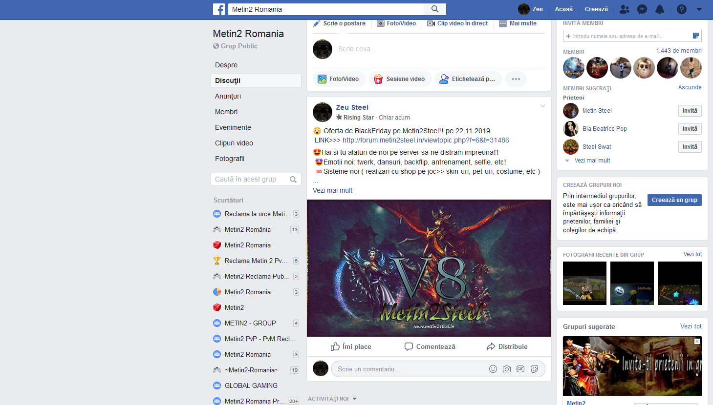Open the Facebook home logo

[x=219, y=9]
